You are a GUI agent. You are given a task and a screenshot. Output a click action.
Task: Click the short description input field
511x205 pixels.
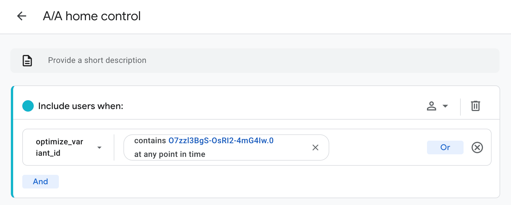[255, 61]
